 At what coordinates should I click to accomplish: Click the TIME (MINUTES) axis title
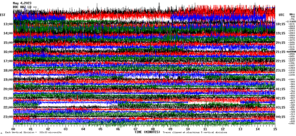point(147,132)
